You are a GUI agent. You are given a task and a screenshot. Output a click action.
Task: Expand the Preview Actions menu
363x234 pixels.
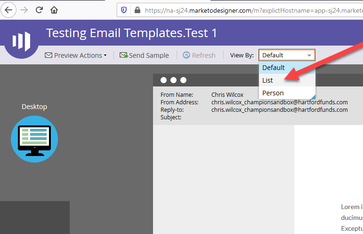click(x=76, y=55)
